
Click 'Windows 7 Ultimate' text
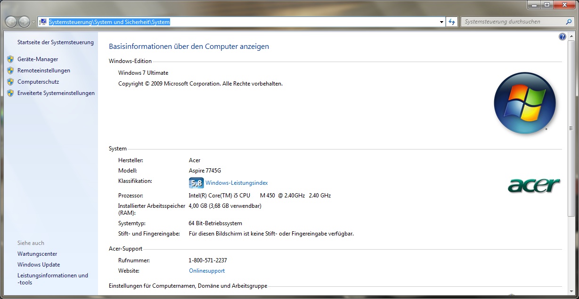tap(143, 73)
